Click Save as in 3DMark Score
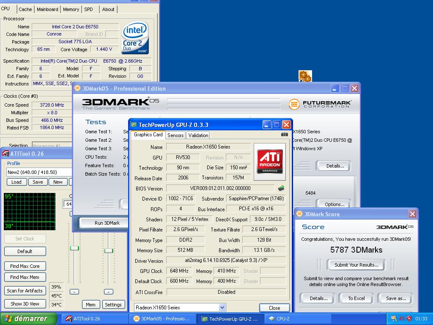The height and width of the screenshot is (325, 433). point(396,298)
